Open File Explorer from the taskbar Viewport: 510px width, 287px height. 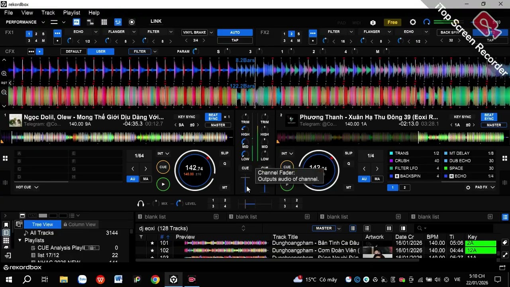[x=64, y=279]
